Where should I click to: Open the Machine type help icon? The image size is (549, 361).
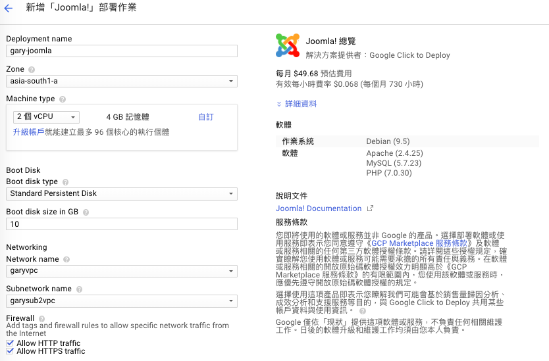63,99
